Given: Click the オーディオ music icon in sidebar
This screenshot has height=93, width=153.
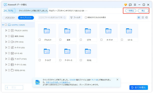Looking at the screenshot, I should click(12, 48).
